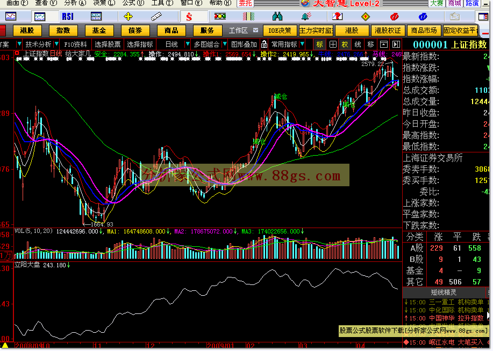Click the 服务 service button

[207, 31]
